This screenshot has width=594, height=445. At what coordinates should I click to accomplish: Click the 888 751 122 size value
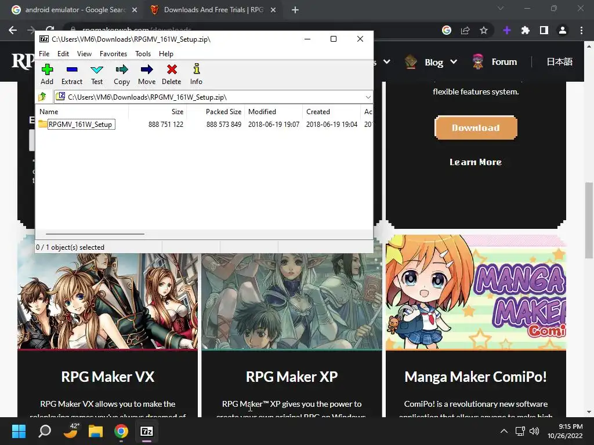pos(165,124)
